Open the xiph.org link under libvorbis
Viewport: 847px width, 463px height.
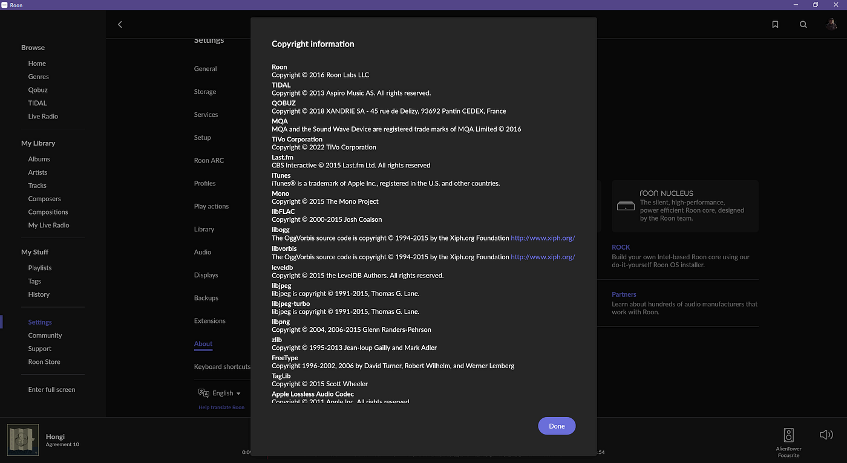pos(543,257)
